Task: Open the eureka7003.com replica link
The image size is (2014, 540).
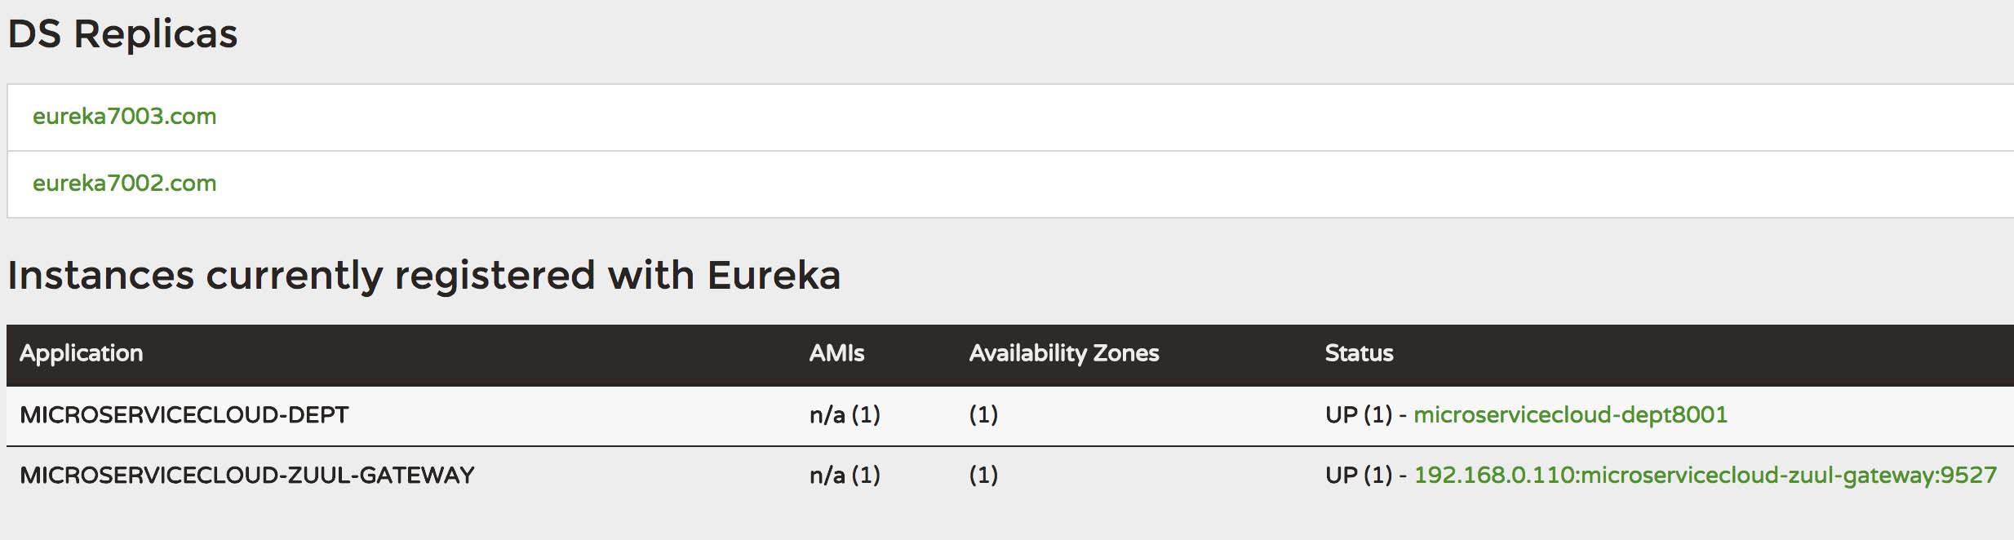Action: click(124, 117)
